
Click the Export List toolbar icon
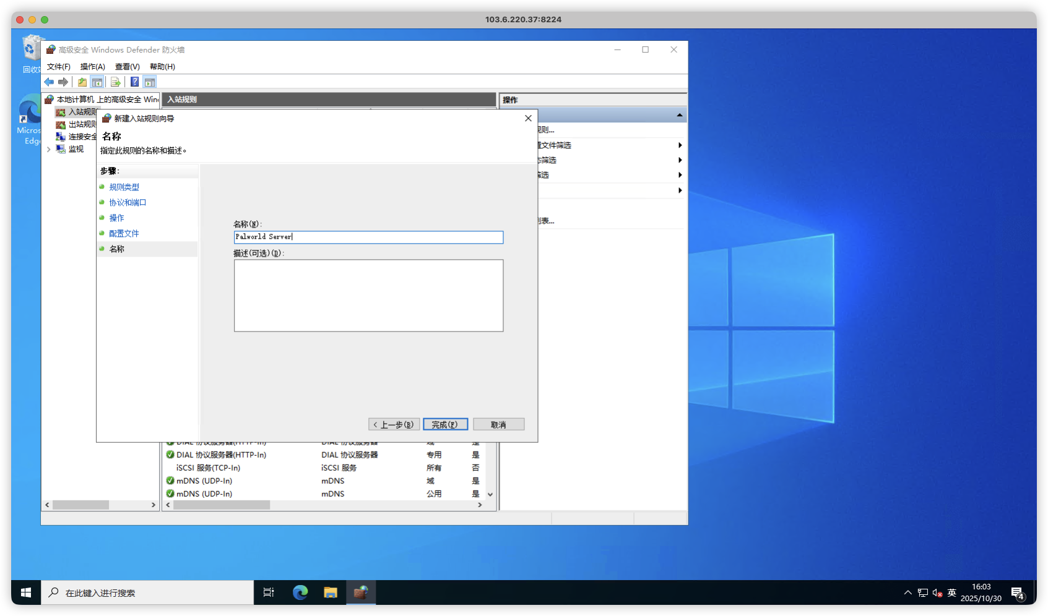[115, 82]
